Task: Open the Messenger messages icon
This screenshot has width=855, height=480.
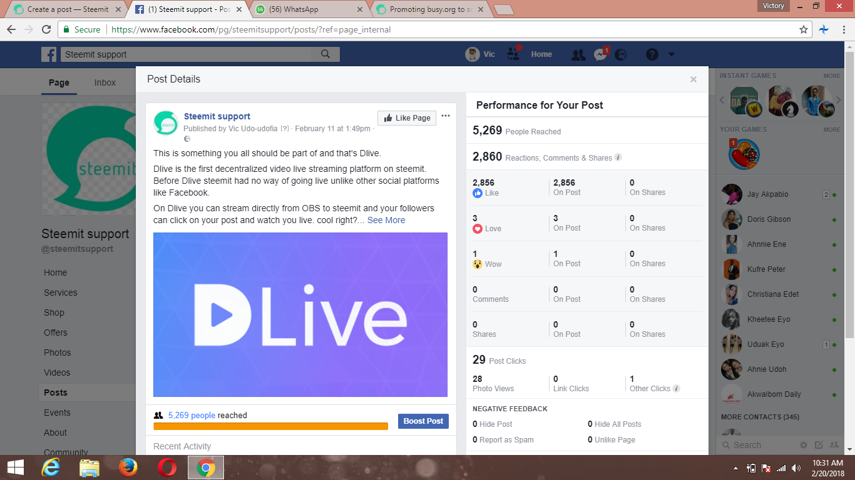Action: [x=600, y=55]
